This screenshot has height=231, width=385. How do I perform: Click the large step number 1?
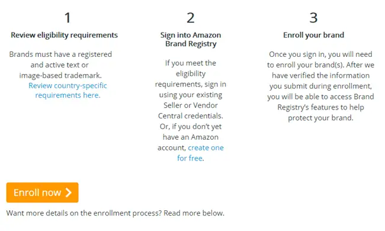[68, 18]
